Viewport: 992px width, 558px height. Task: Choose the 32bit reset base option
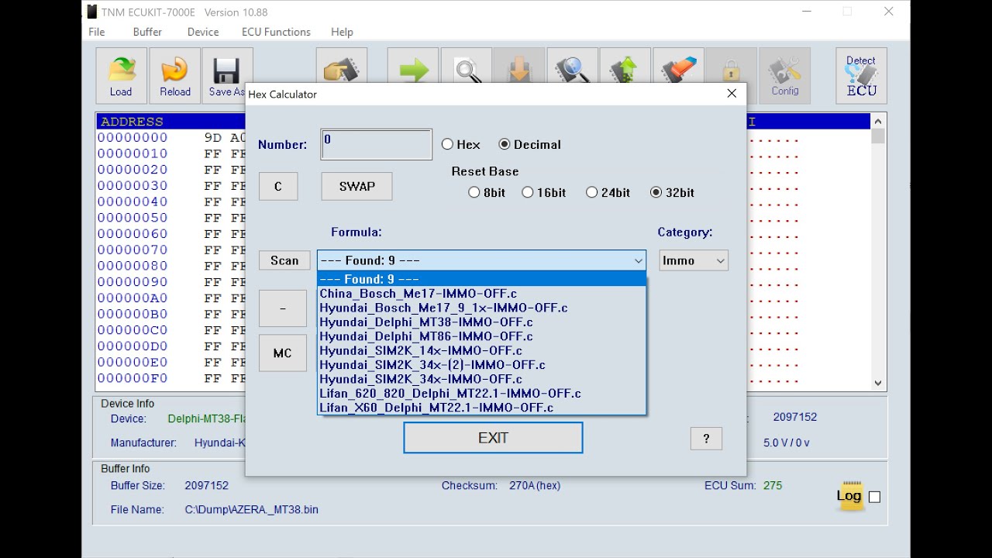[x=656, y=192]
